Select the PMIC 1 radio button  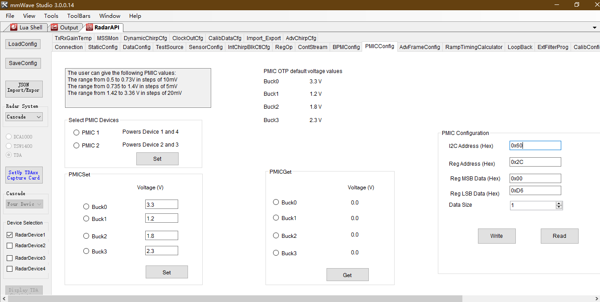(x=77, y=133)
